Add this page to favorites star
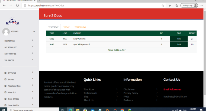Screen dimensions: 206x111 pyautogui.click(x=163, y=5)
